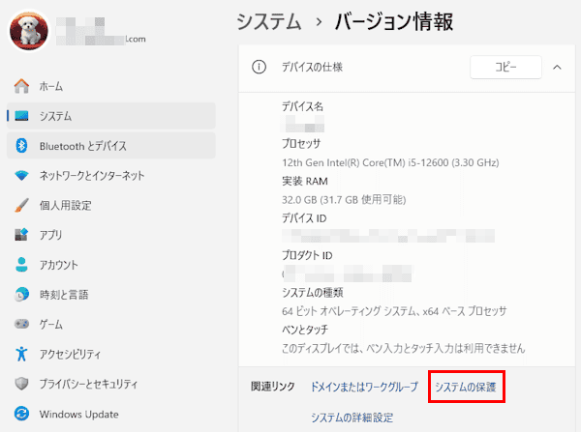This screenshot has width=581, height=432.
Task: Select システム in the sidebar
Action: pos(111,116)
